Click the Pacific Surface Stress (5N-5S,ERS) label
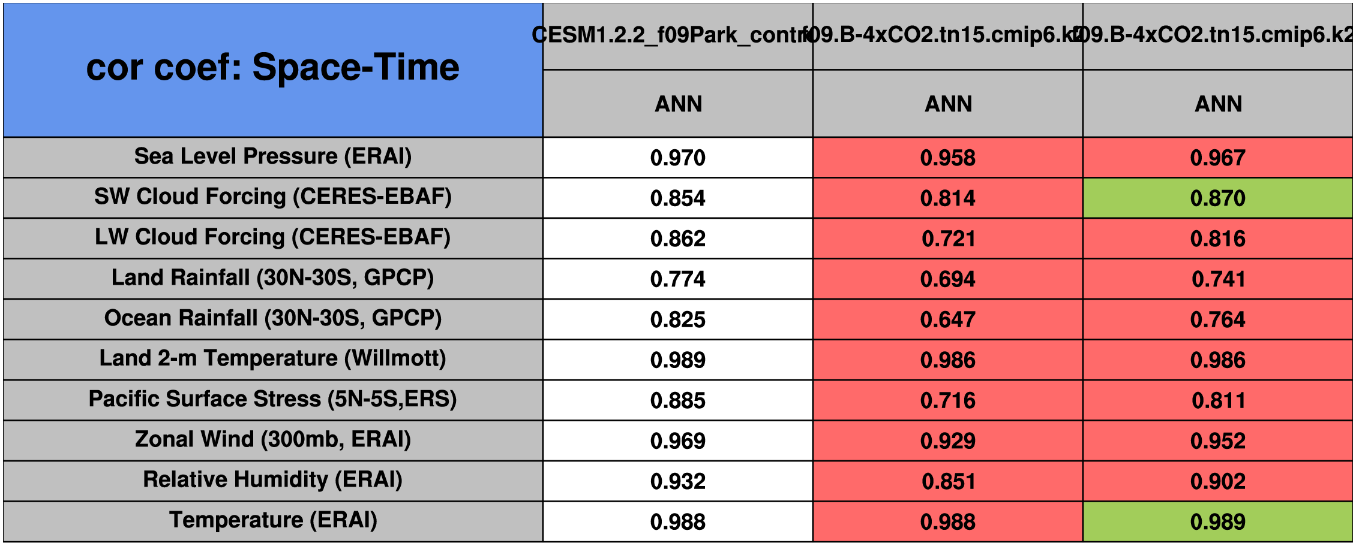The height and width of the screenshot is (546, 1356). click(273, 399)
